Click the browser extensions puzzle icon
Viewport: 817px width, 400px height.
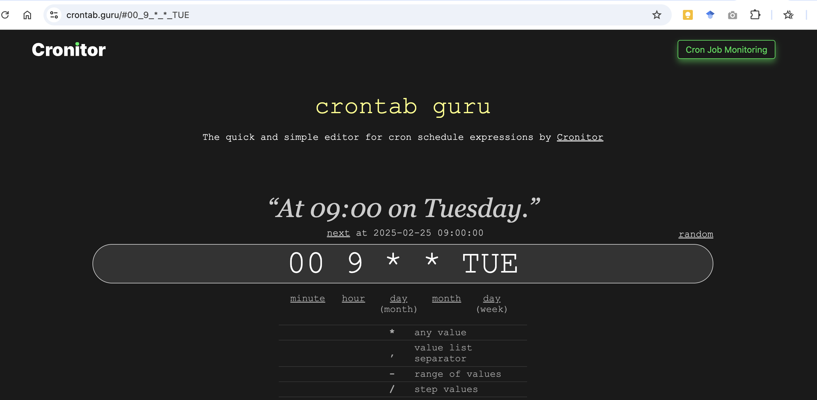click(755, 14)
